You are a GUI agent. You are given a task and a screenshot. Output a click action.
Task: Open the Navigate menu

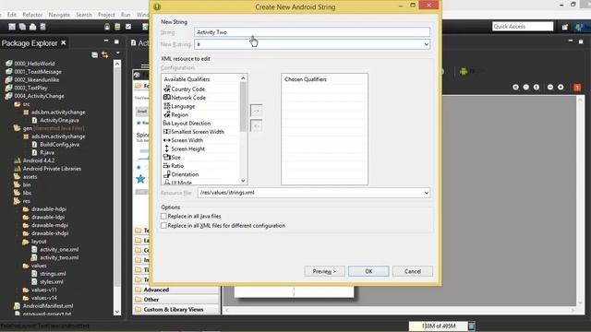pyautogui.click(x=59, y=15)
